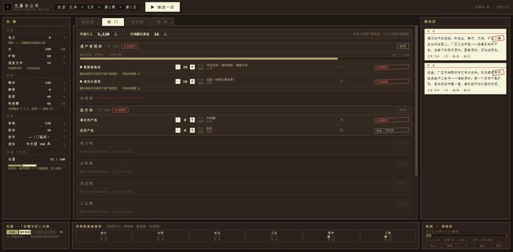The image size is (513, 252).
Task: Click the 医药 40 ledger row
Action: click(x=37, y=96)
